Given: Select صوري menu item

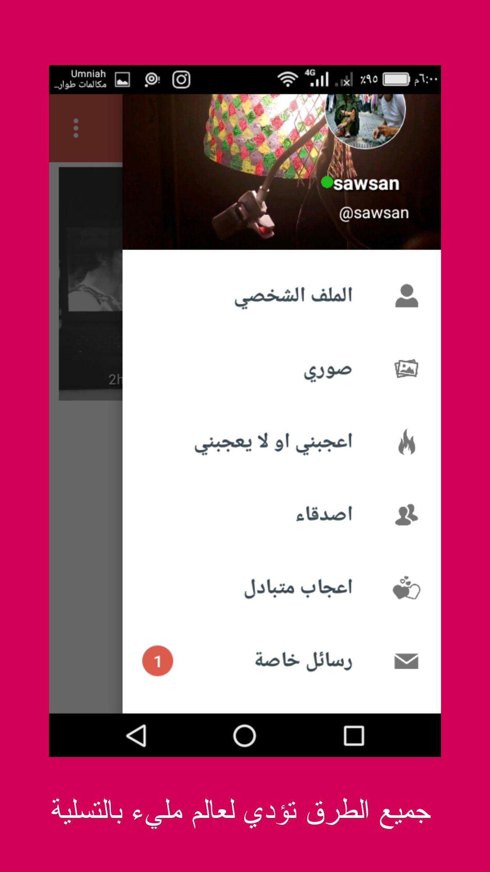Looking at the screenshot, I should [x=282, y=369].
